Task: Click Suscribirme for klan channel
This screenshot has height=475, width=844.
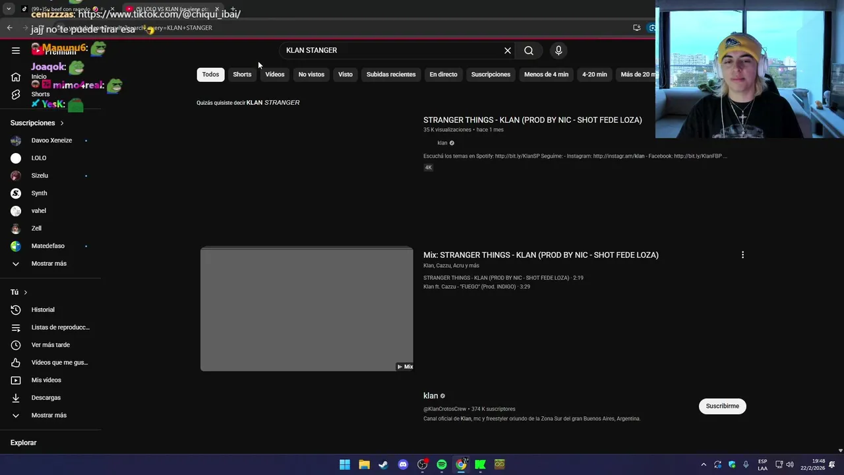Action: tap(722, 406)
